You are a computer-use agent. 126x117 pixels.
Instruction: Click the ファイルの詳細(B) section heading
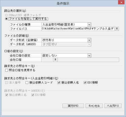(x=17, y=36)
